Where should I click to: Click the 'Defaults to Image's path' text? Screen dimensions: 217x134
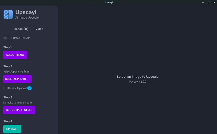tap(18, 103)
